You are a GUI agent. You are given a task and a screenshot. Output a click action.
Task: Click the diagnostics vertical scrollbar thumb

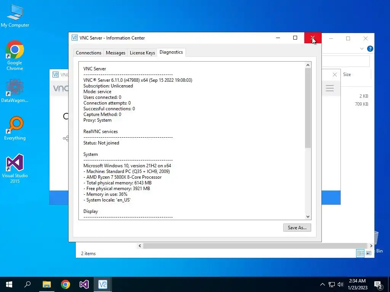(x=308, y=108)
